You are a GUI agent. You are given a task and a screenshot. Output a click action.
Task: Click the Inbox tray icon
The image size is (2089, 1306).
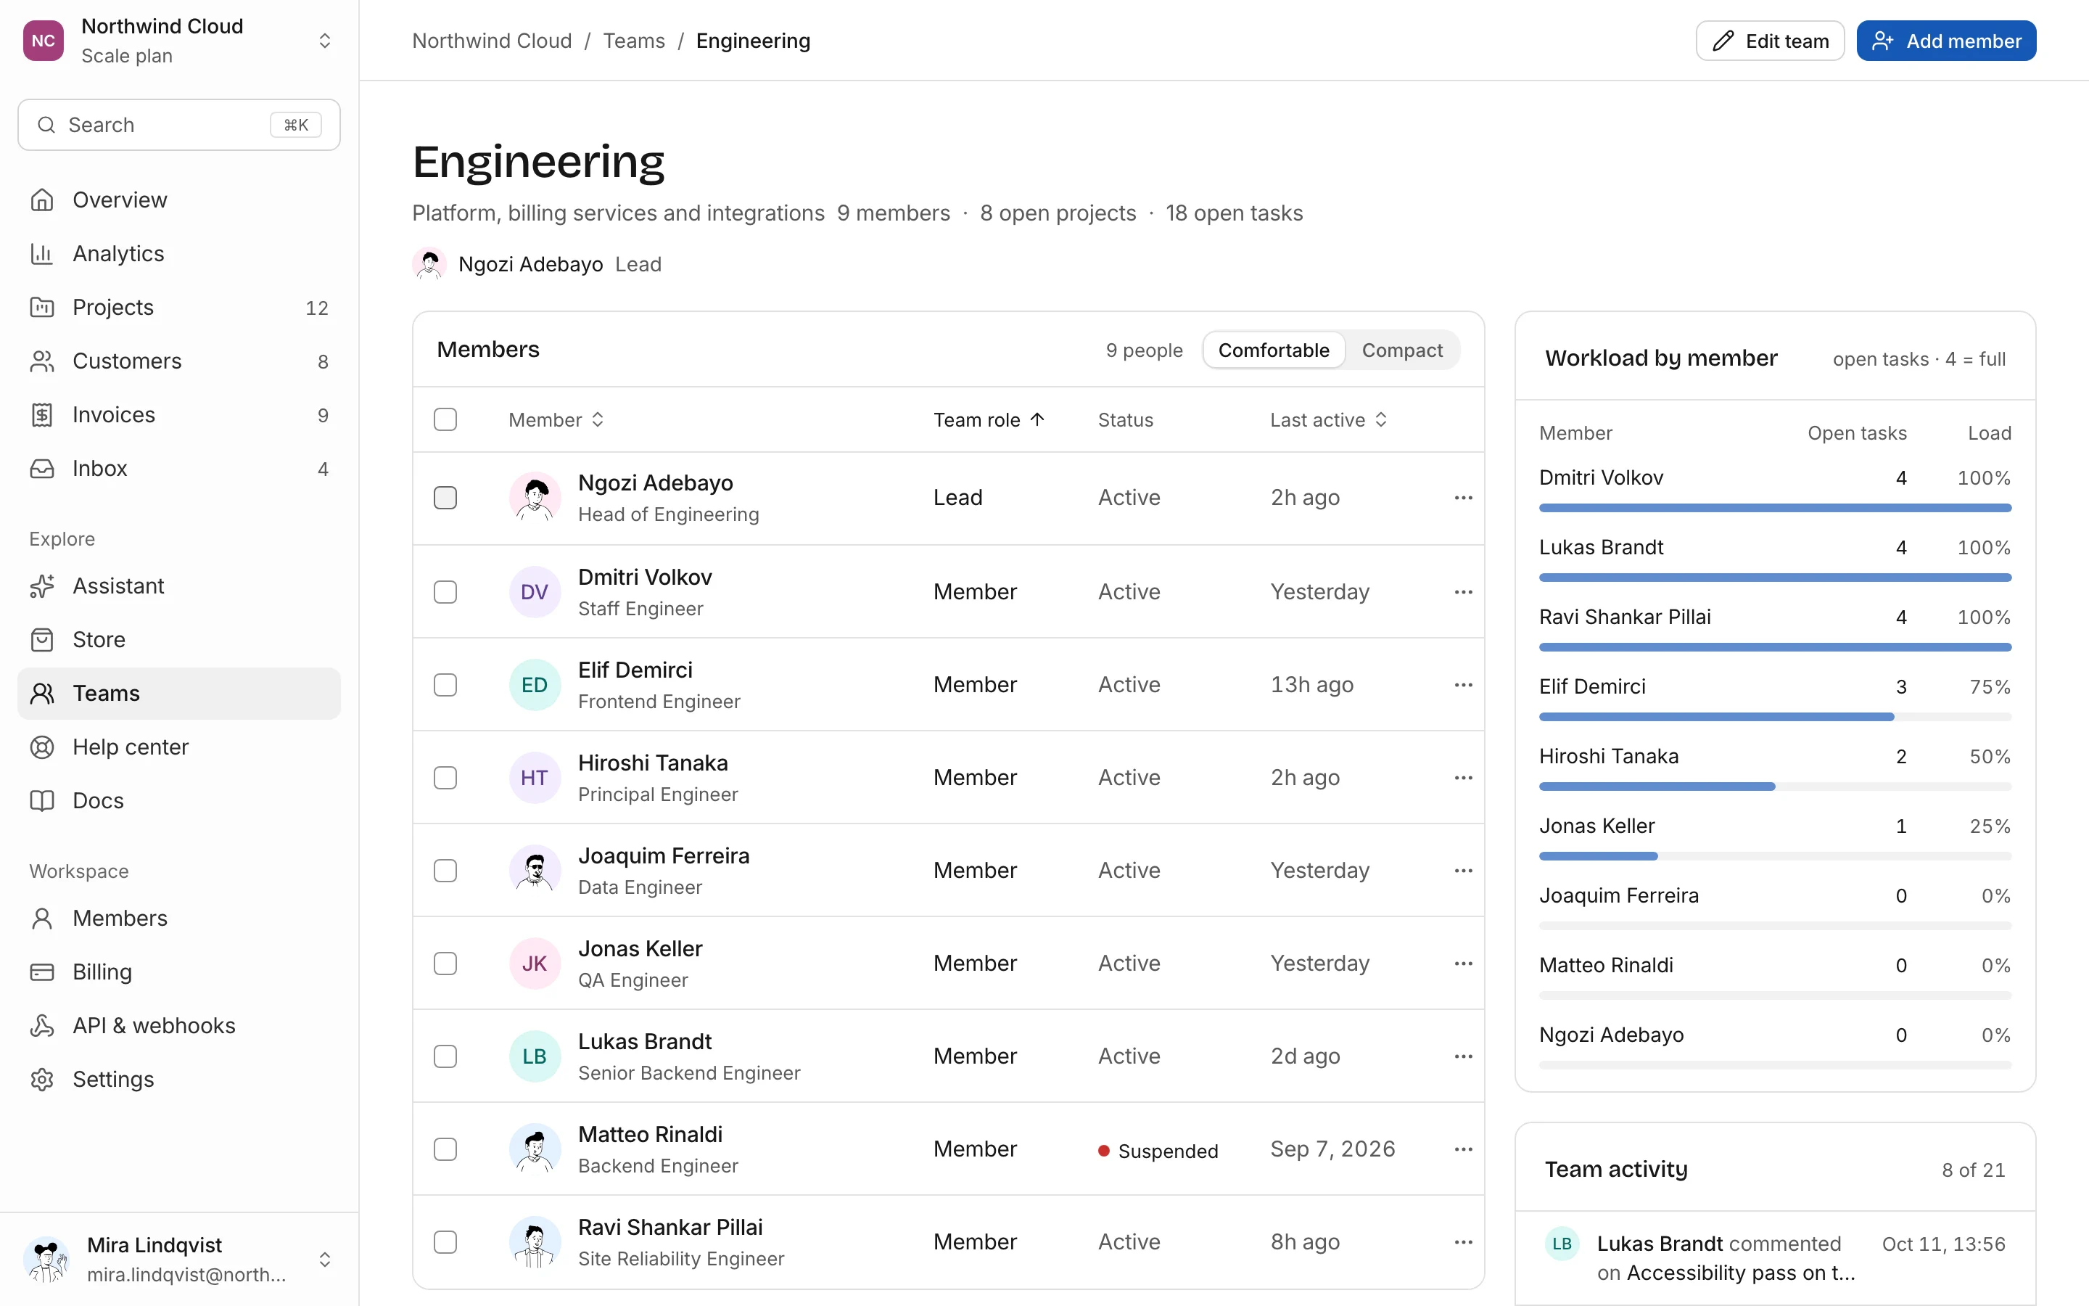click(41, 468)
